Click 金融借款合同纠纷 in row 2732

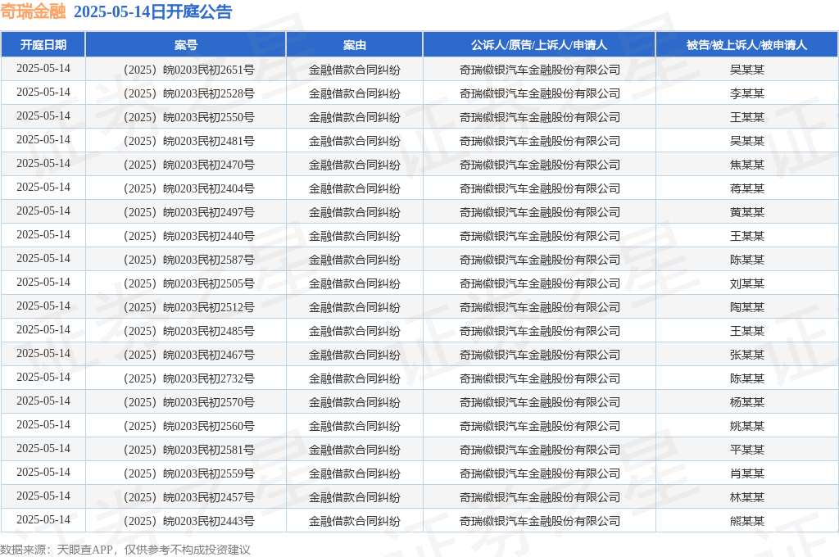pos(354,378)
